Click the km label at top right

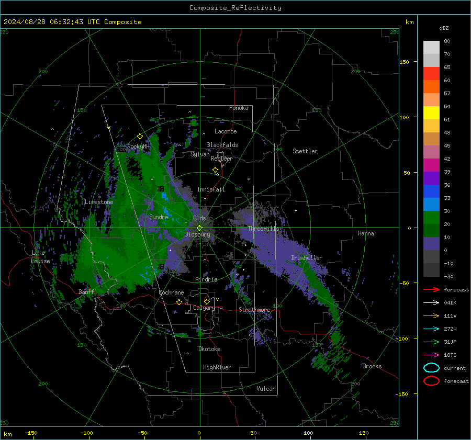(x=409, y=22)
